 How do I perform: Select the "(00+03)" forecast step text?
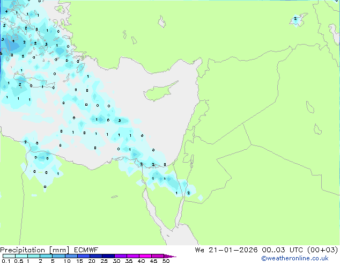point(323,250)
